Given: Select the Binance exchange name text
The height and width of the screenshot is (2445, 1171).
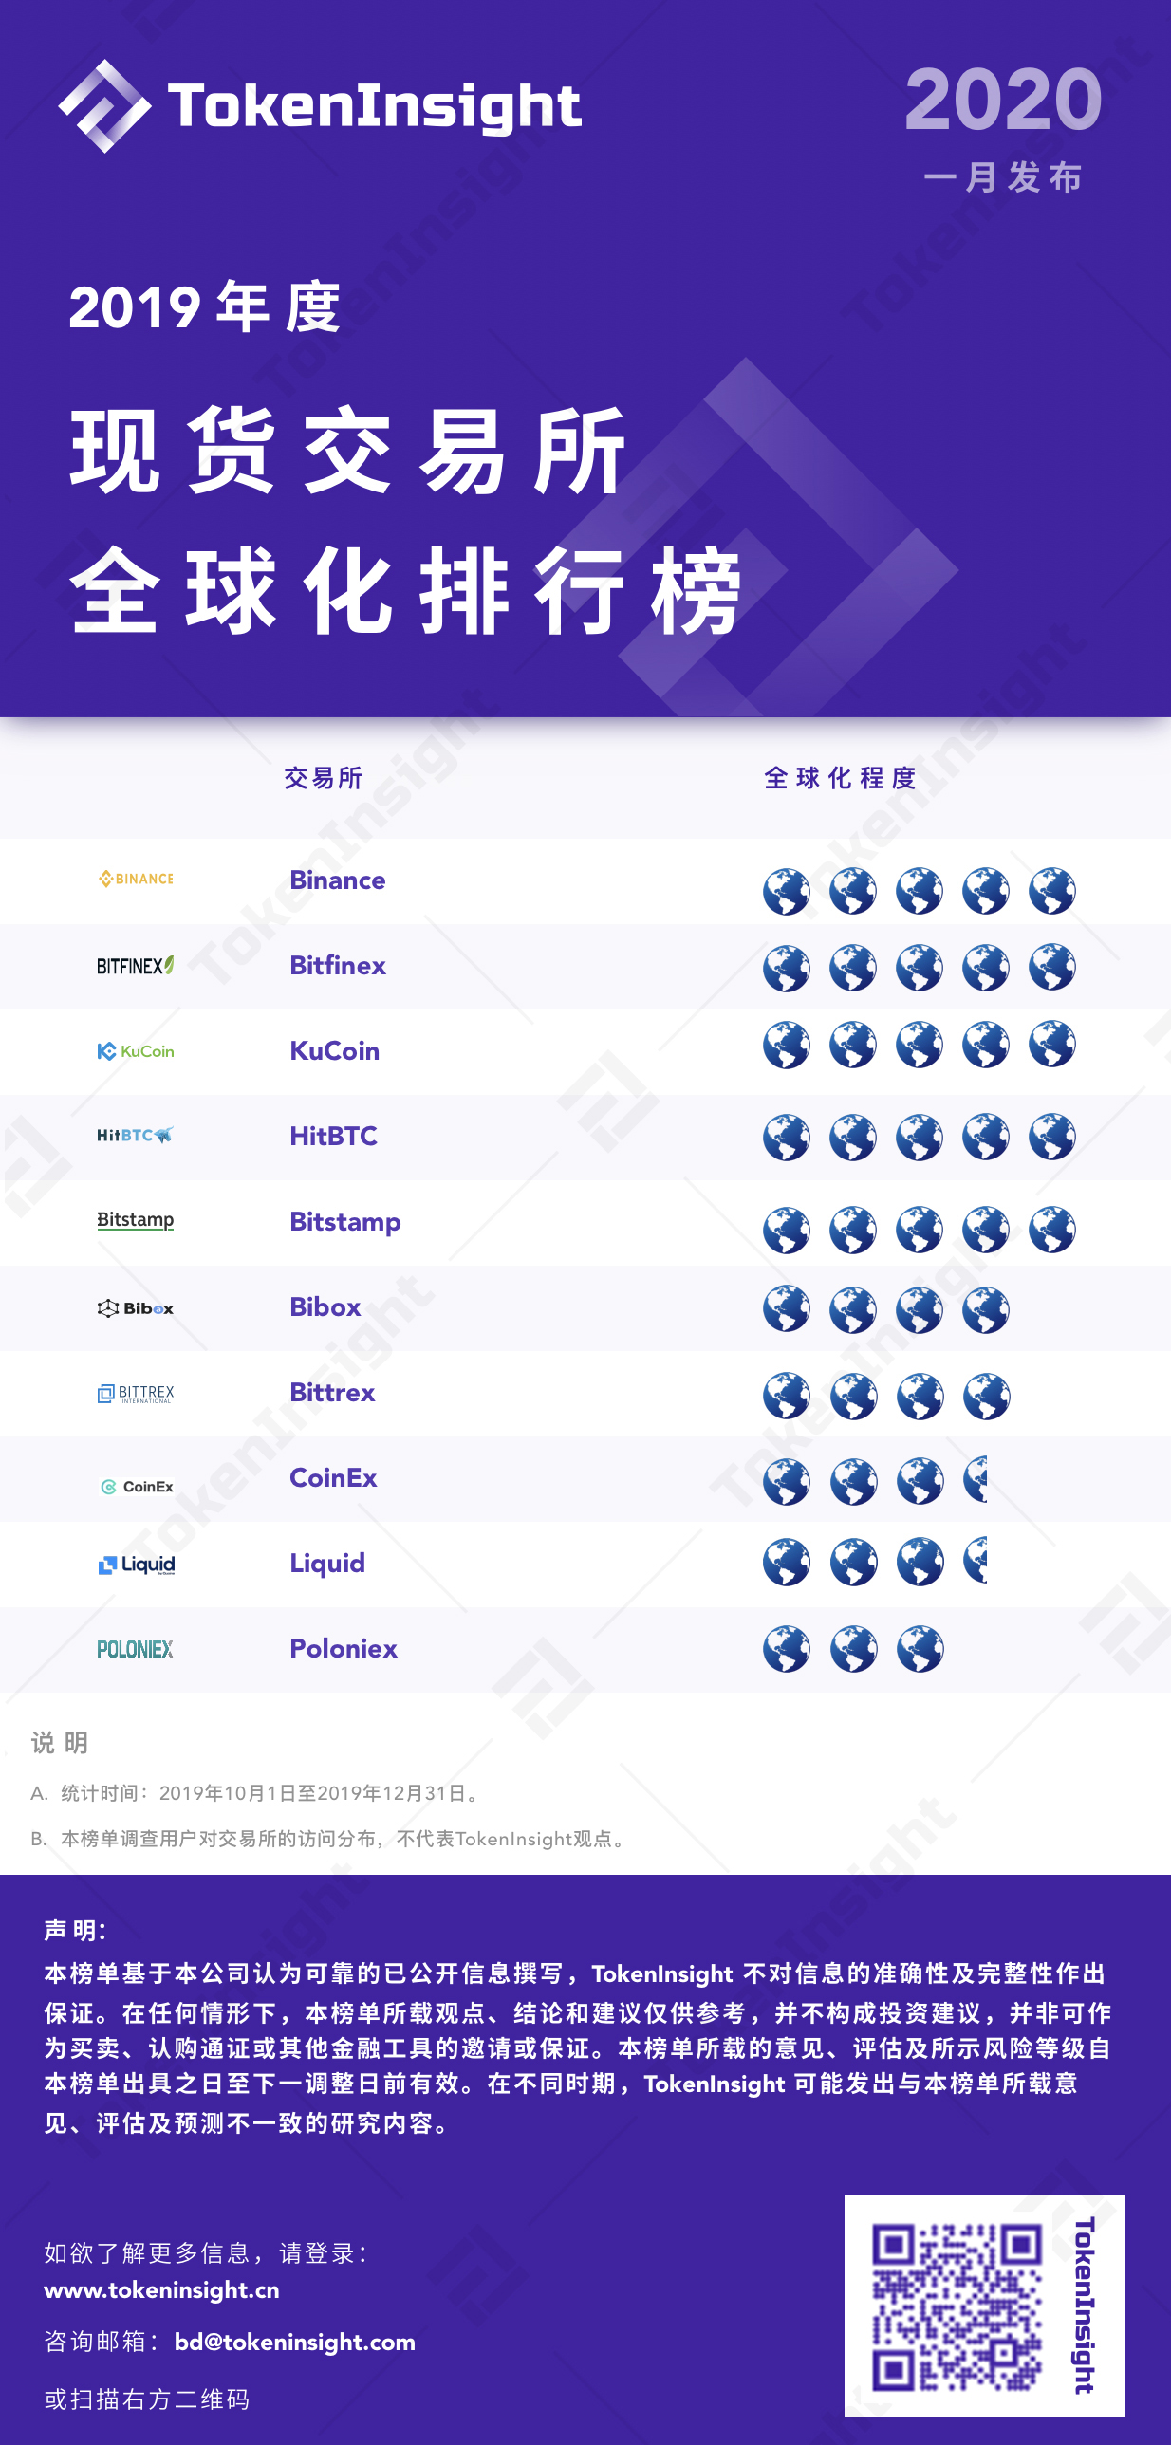Looking at the screenshot, I should 338,880.
